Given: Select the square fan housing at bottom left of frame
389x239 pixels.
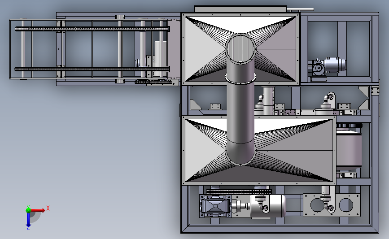Looking at the screenshot, I should pyautogui.click(x=215, y=206).
